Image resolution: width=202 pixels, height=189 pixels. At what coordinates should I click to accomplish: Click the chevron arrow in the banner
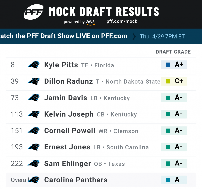tap(134, 36)
